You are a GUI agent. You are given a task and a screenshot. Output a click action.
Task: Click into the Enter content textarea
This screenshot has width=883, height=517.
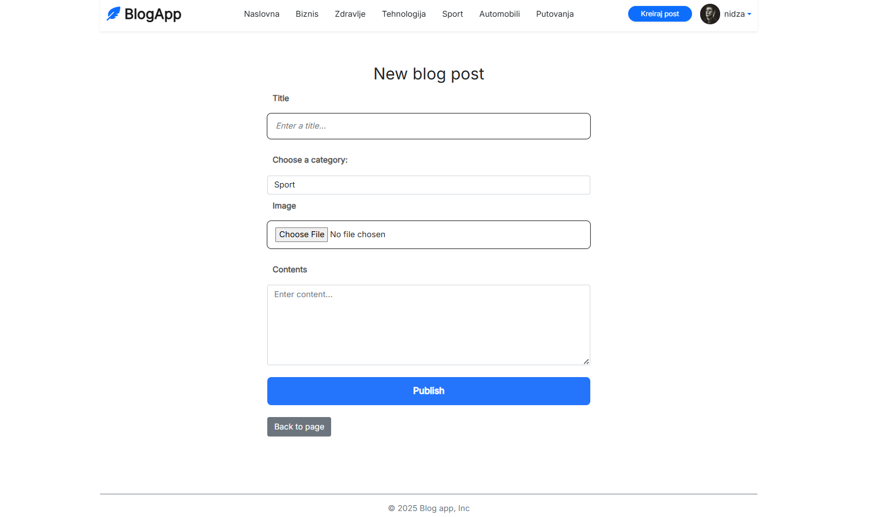[x=429, y=325]
